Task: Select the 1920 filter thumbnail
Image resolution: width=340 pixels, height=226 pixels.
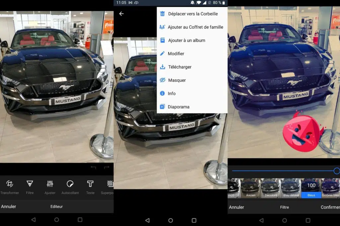Action: (x=234, y=188)
